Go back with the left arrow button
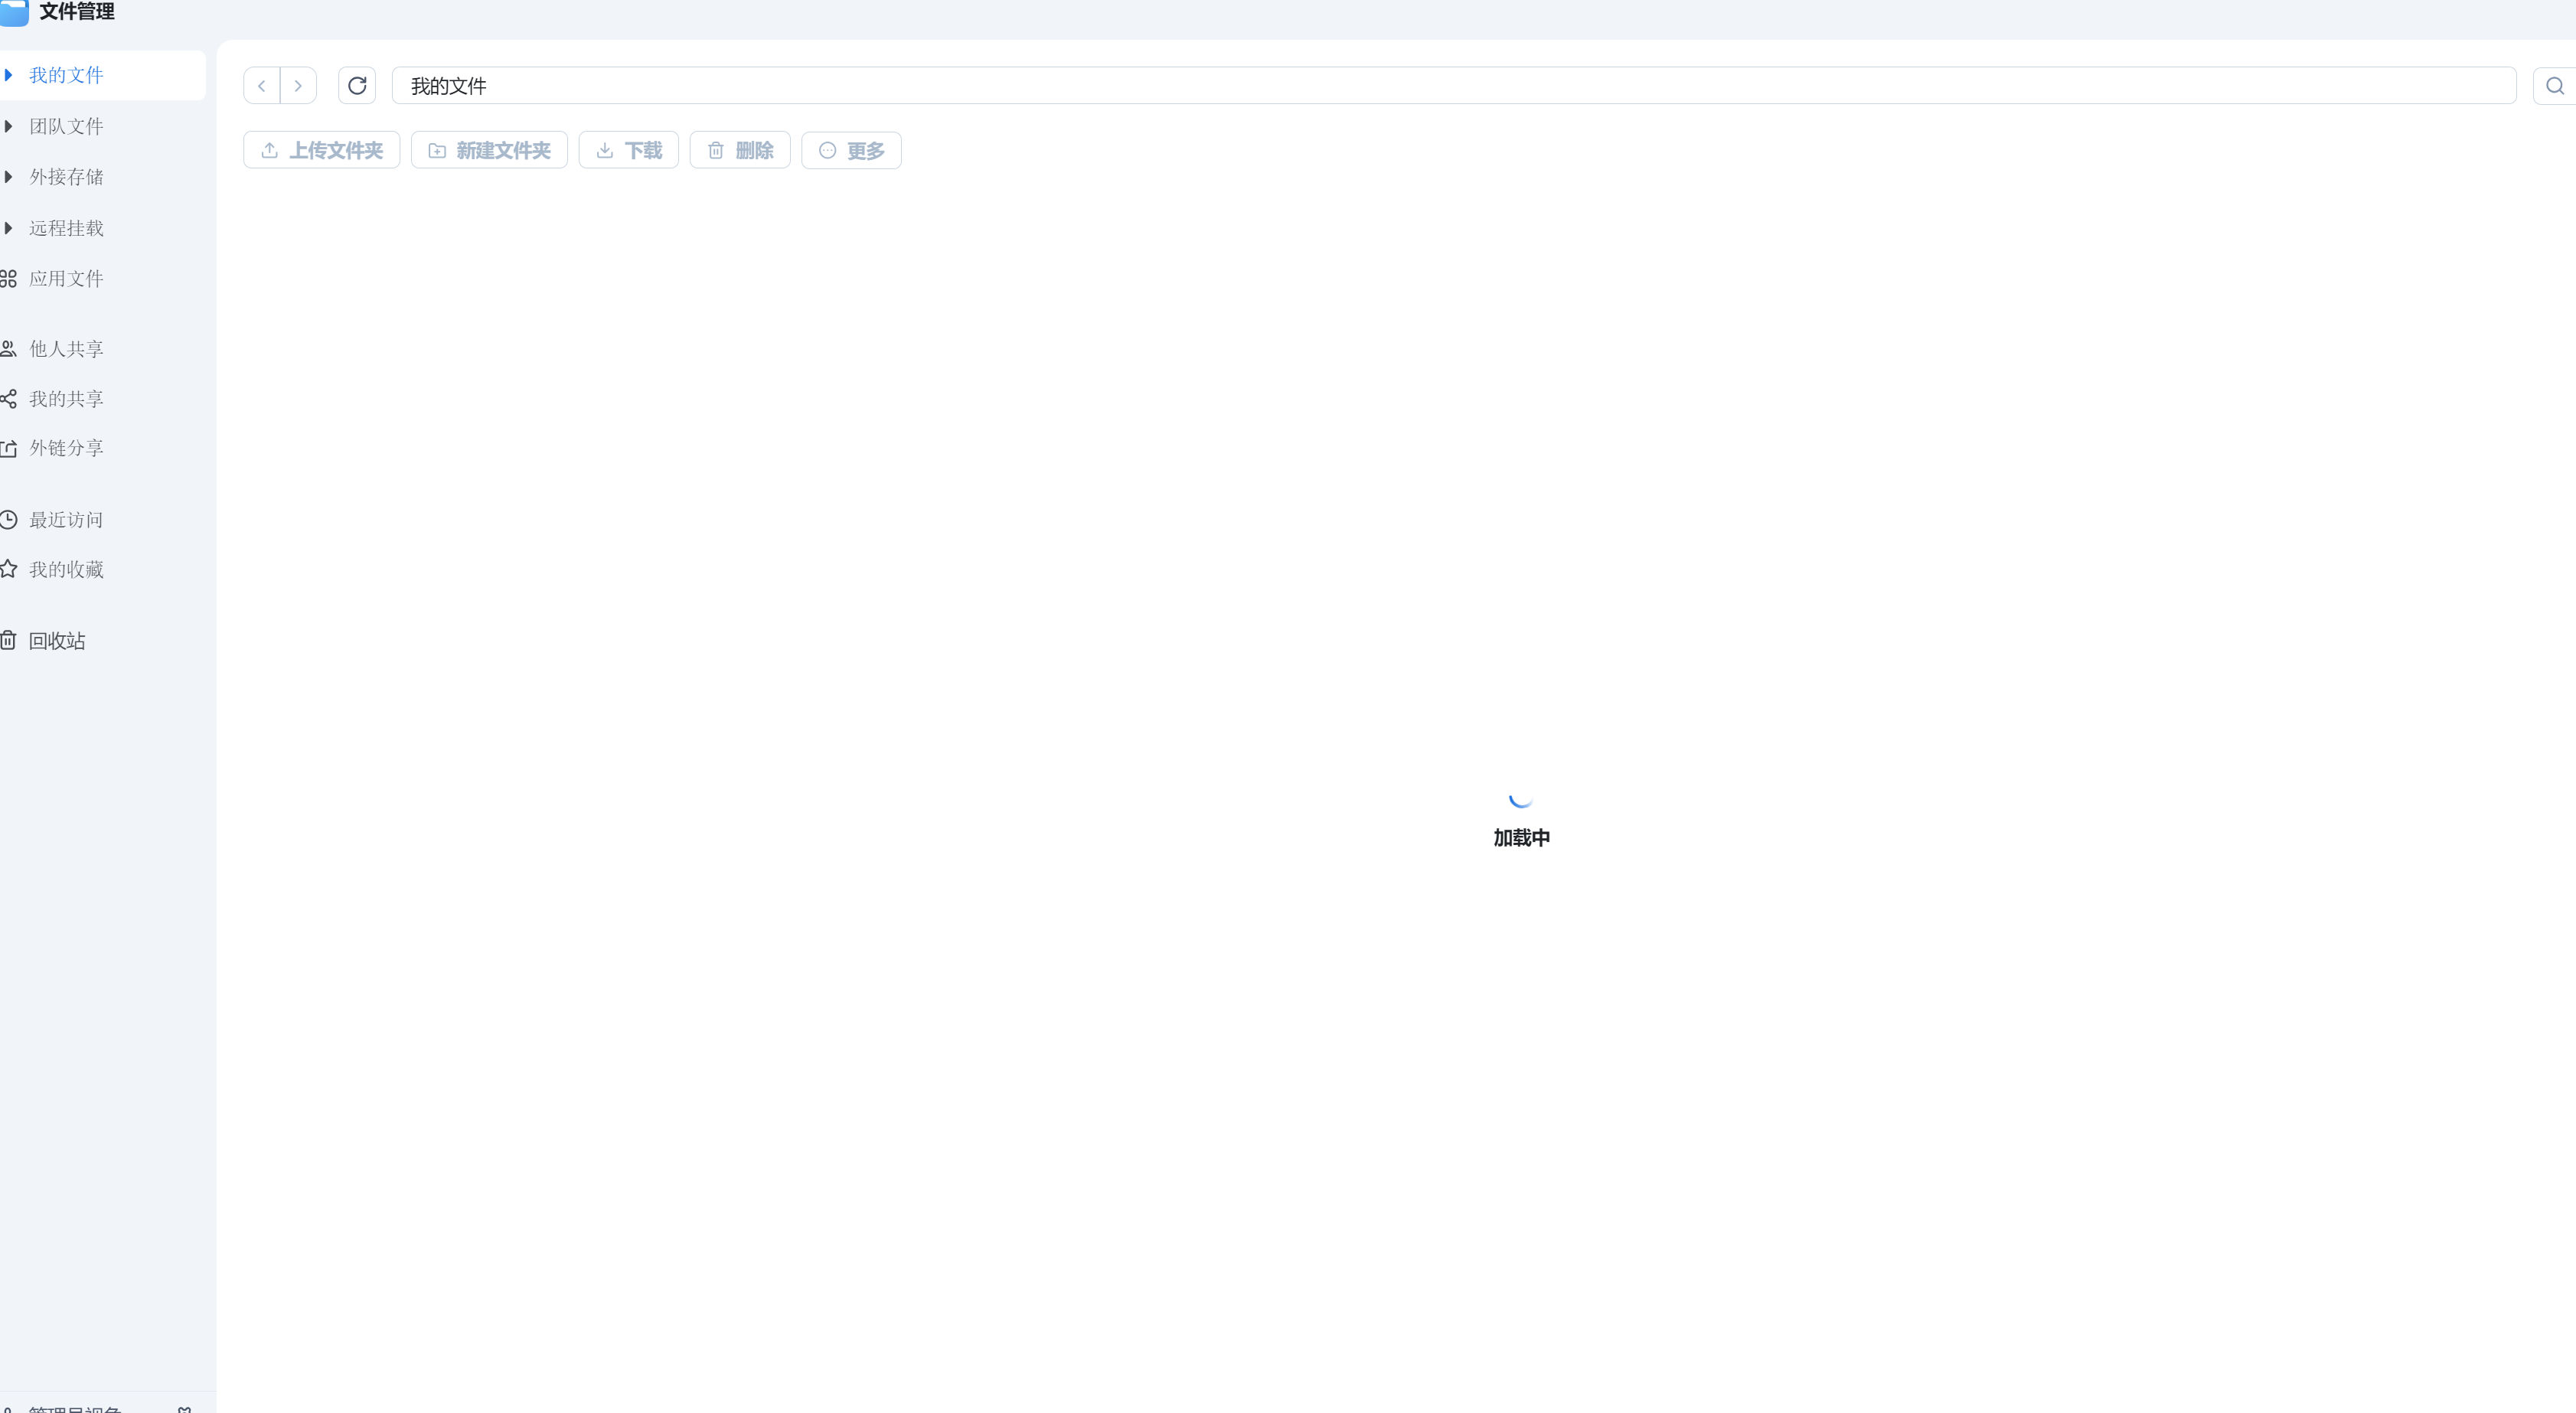2576x1413 pixels. (x=262, y=86)
